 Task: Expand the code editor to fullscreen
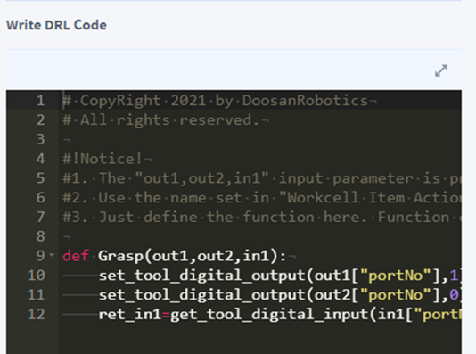tap(440, 70)
